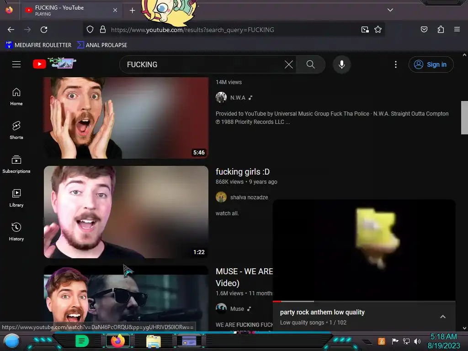468x351 pixels.
Task: Click the N.W.A channel avatar
Action: [x=221, y=98]
